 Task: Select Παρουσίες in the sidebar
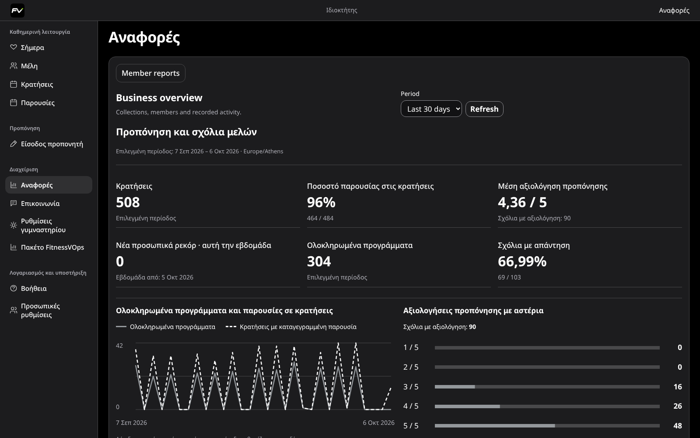tap(49, 102)
